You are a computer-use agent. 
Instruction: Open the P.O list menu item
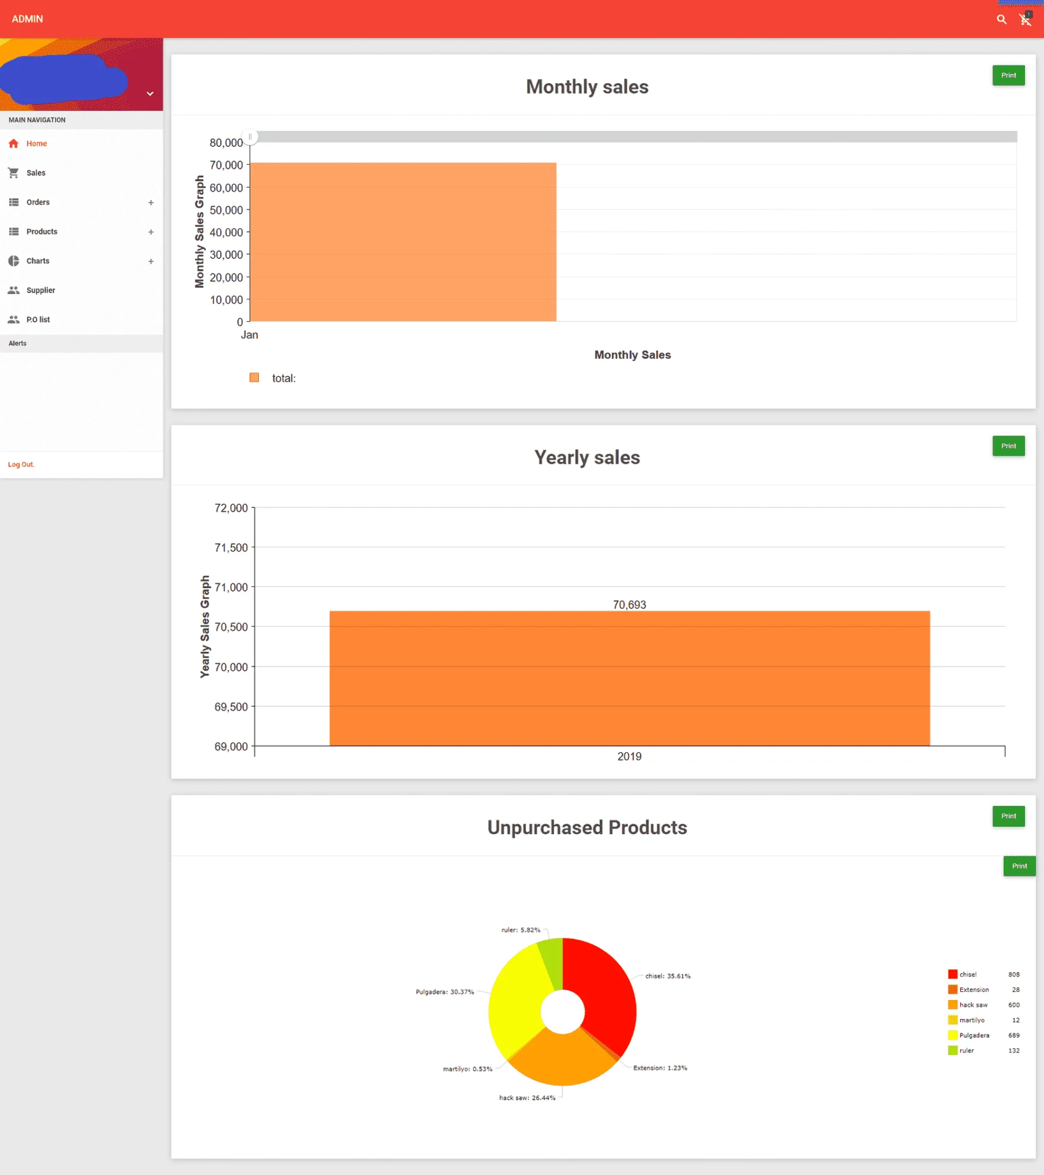[x=81, y=319]
